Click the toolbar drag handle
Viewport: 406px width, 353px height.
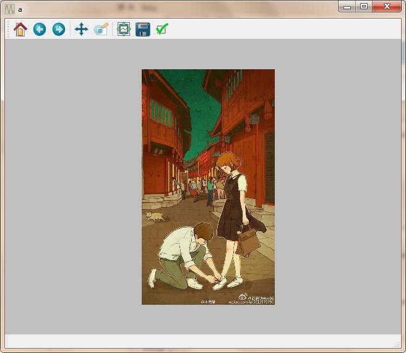(7, 29)
